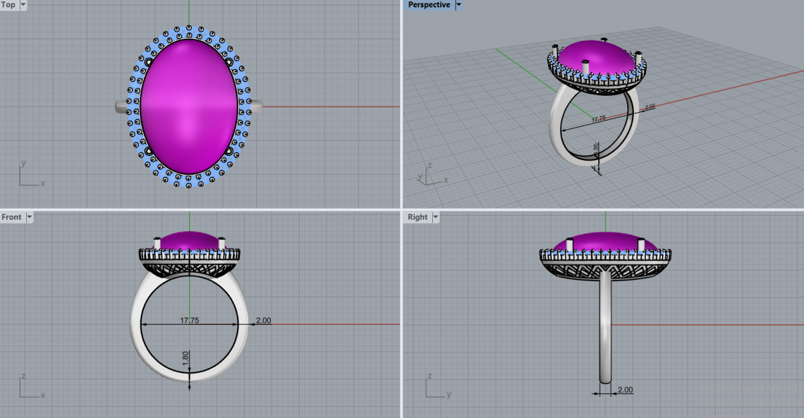Screen dimensions: 804x418
Task: Click the YZ axis icon in Right viewport
Action: (x=435, y=387)
